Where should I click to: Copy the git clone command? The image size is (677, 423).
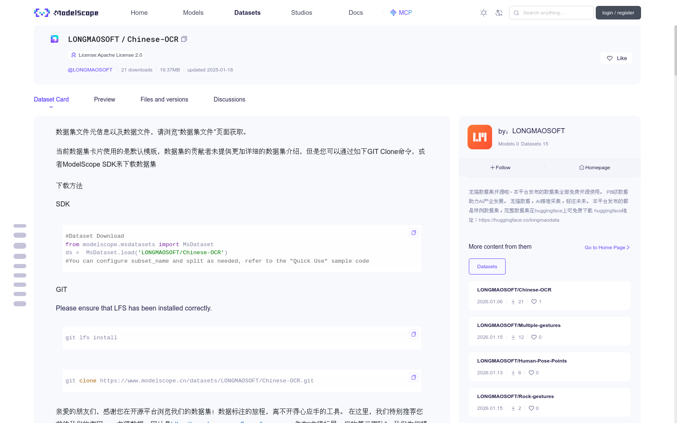click(414, 377)
